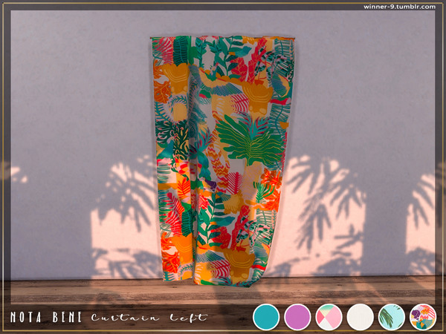Select the colorful tropical pattern swatch
The width and height of the screenshot is (446, 334).
click(423, 317)
